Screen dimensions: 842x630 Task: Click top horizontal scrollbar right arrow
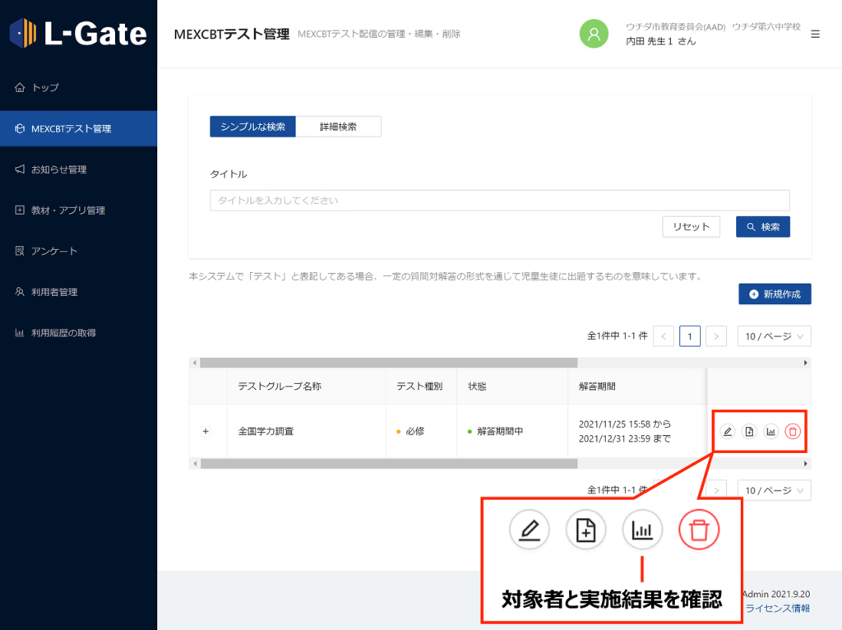pyautogui.click(x=806, y=363)
